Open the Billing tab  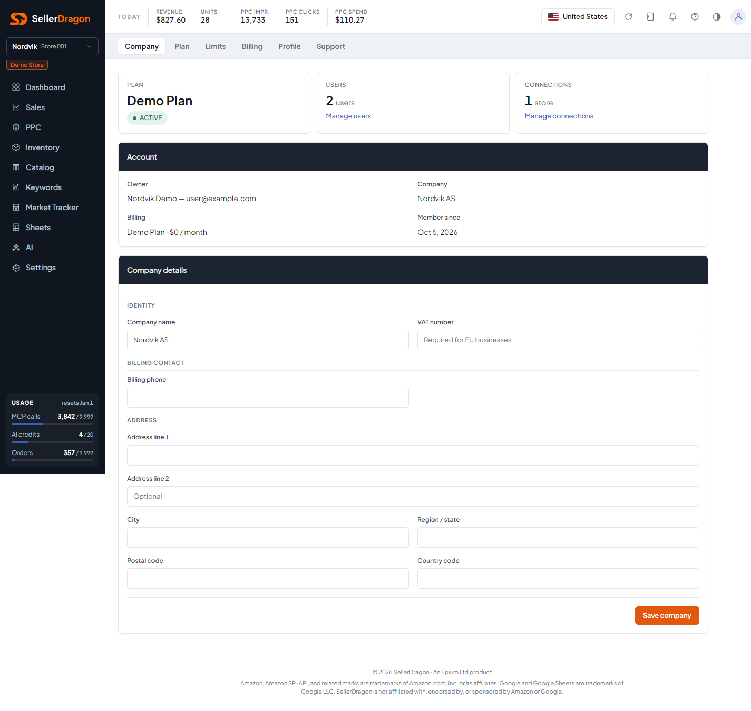pyautogui.click(x=252, y=46)
